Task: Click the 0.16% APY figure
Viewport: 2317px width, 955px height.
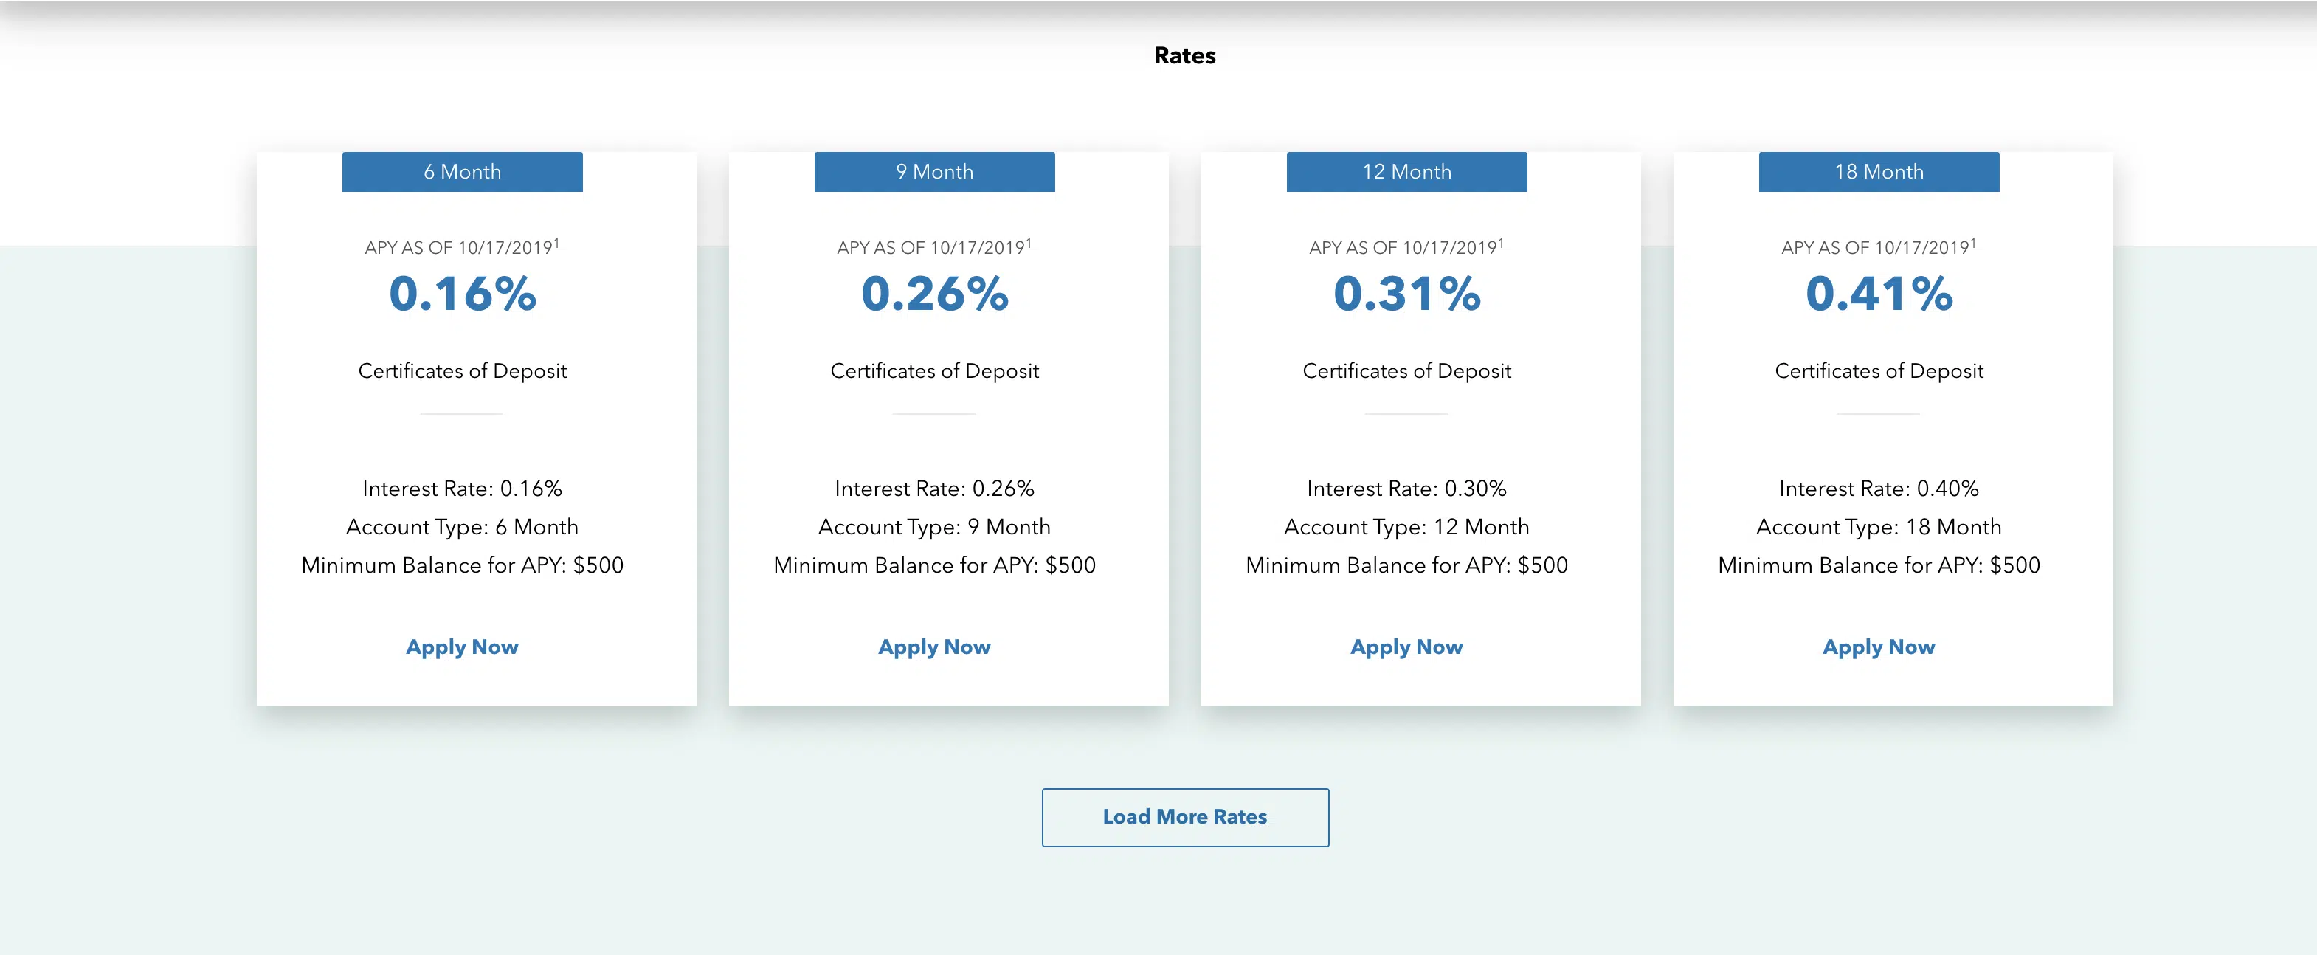Action: click(463, 294)
